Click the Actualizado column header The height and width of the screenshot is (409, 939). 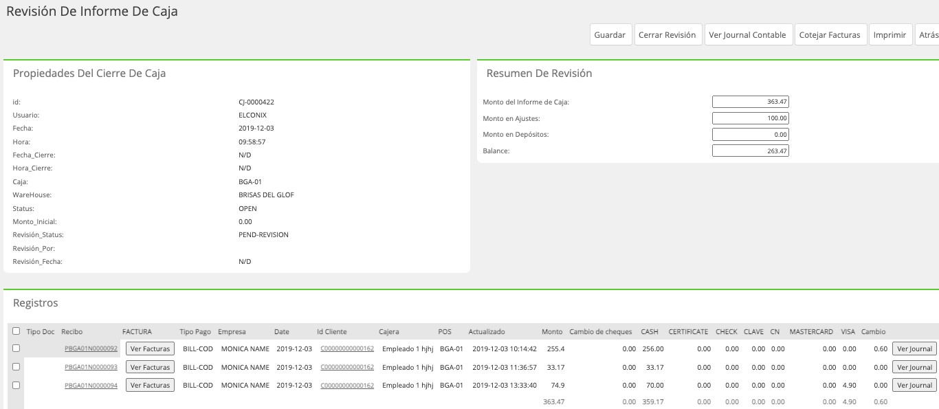pyautogui.click(x=487, y=331)
